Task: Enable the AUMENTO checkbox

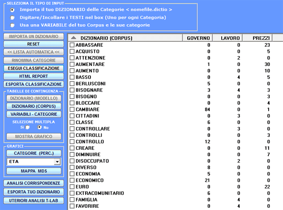Action: click(72, 71)
